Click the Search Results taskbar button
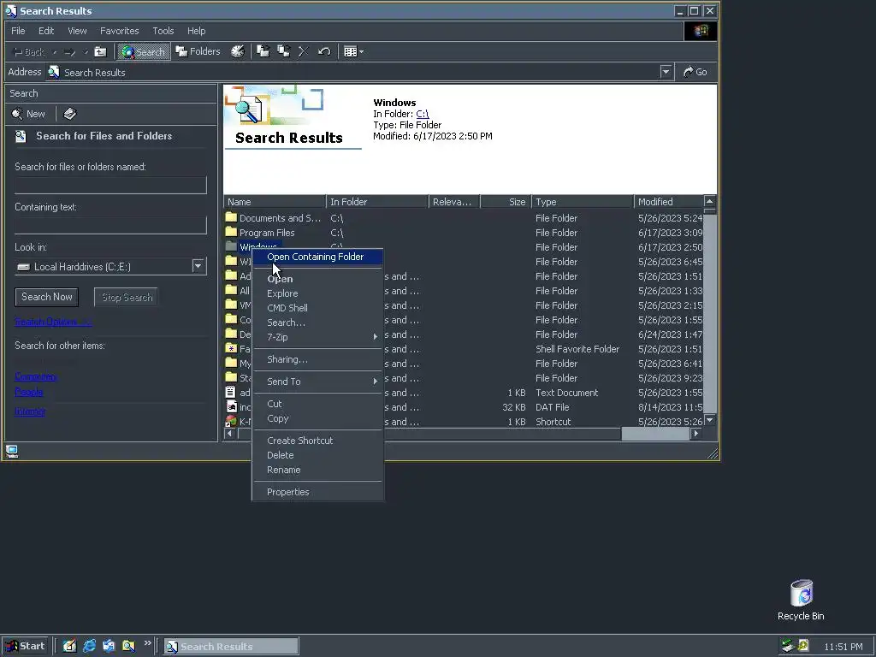This screenshot has width=876, height=657. tap(231, 647)
